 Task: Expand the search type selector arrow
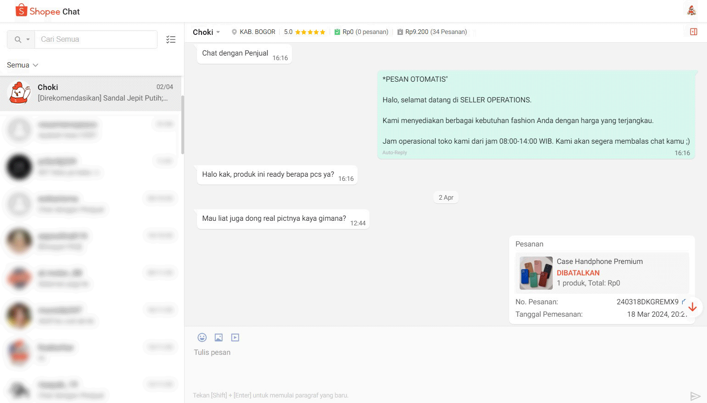pos(28,39)
